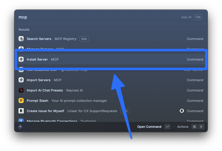The height and width of the screenshot is (151, 222).
Task: Select Import AI Chat Presets result
Action: point(111,90)
